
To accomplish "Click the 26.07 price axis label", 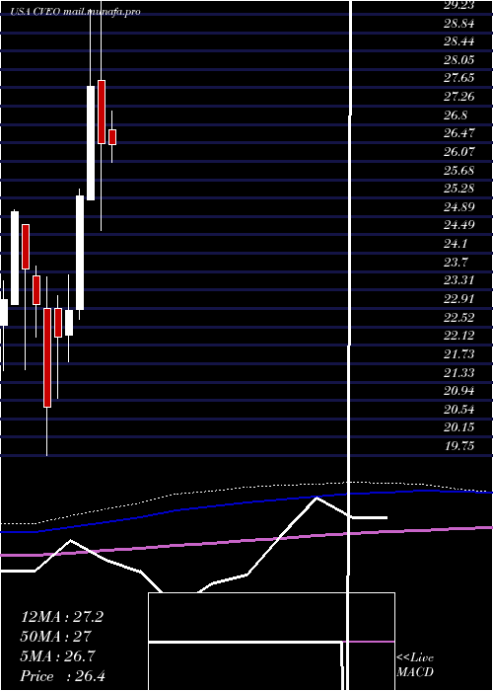I will (x=458, y=152).
